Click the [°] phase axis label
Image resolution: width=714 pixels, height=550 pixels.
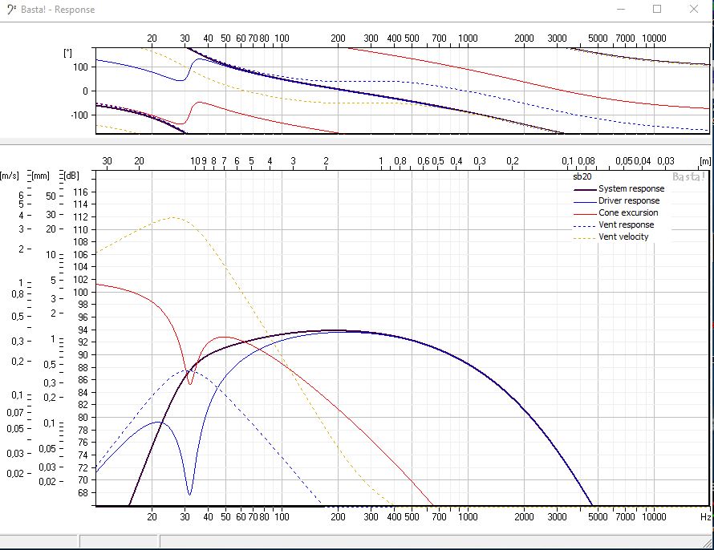pyautogui.click(x=68, y=53)
